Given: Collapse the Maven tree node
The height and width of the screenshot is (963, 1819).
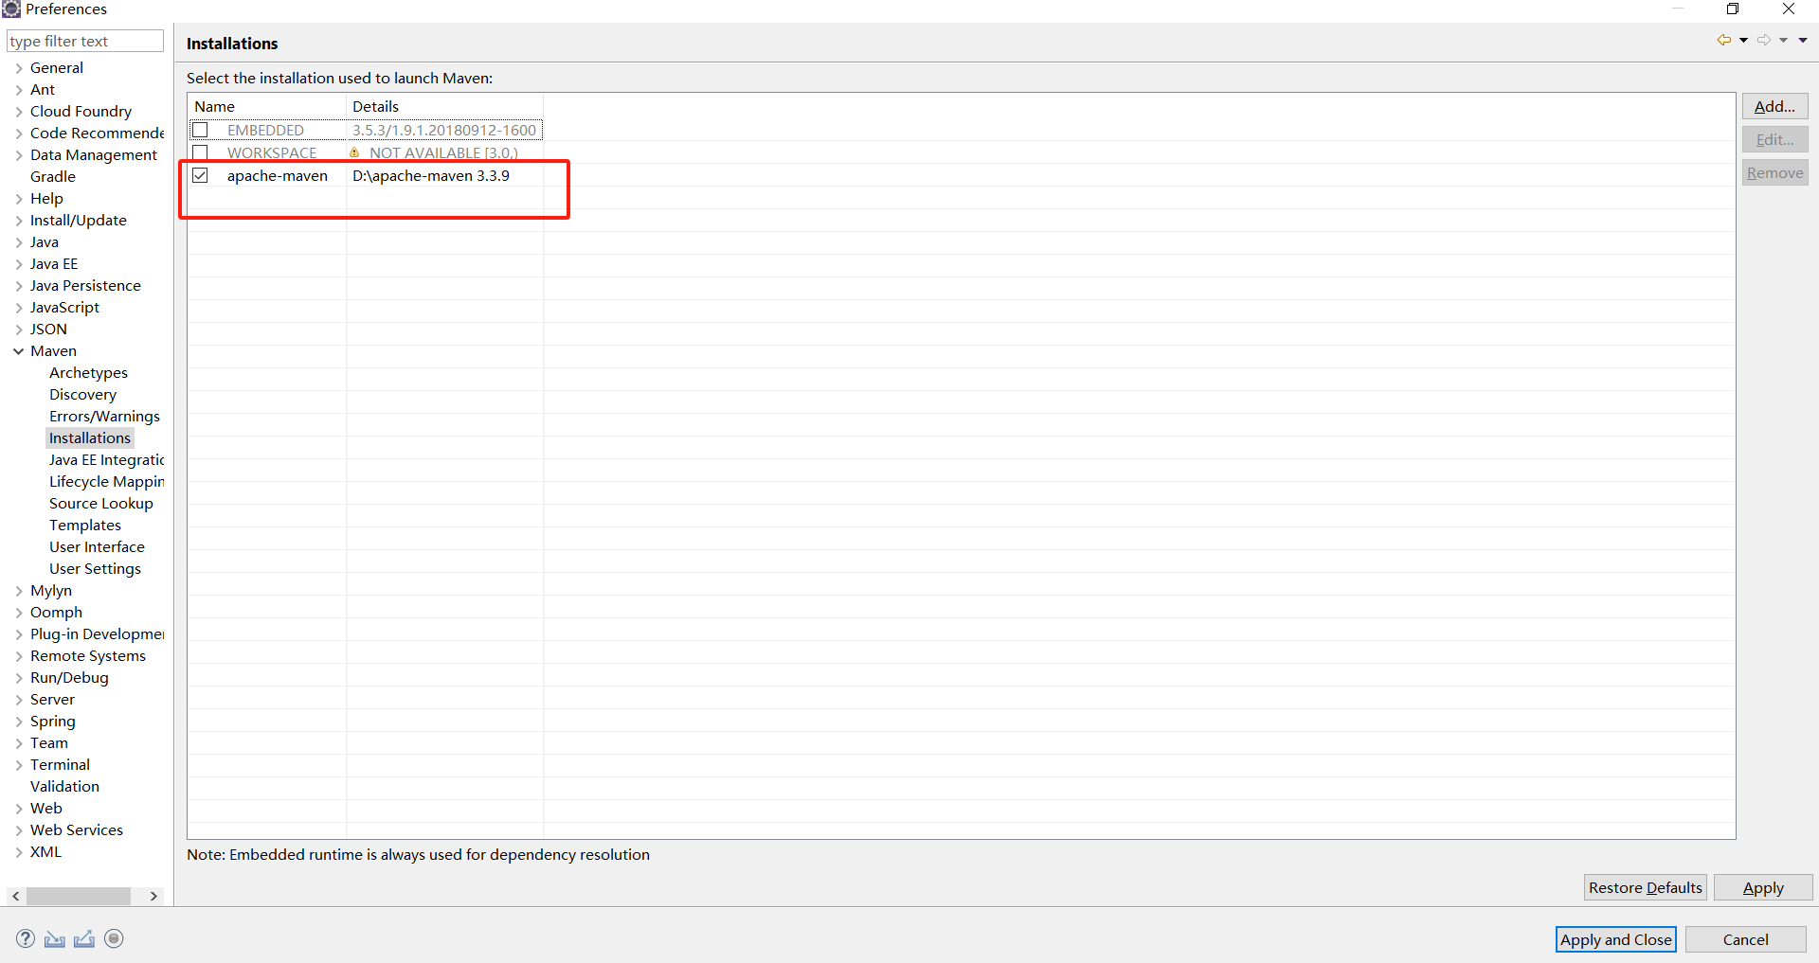Looking at the screenshot, I should coord(18,351).
